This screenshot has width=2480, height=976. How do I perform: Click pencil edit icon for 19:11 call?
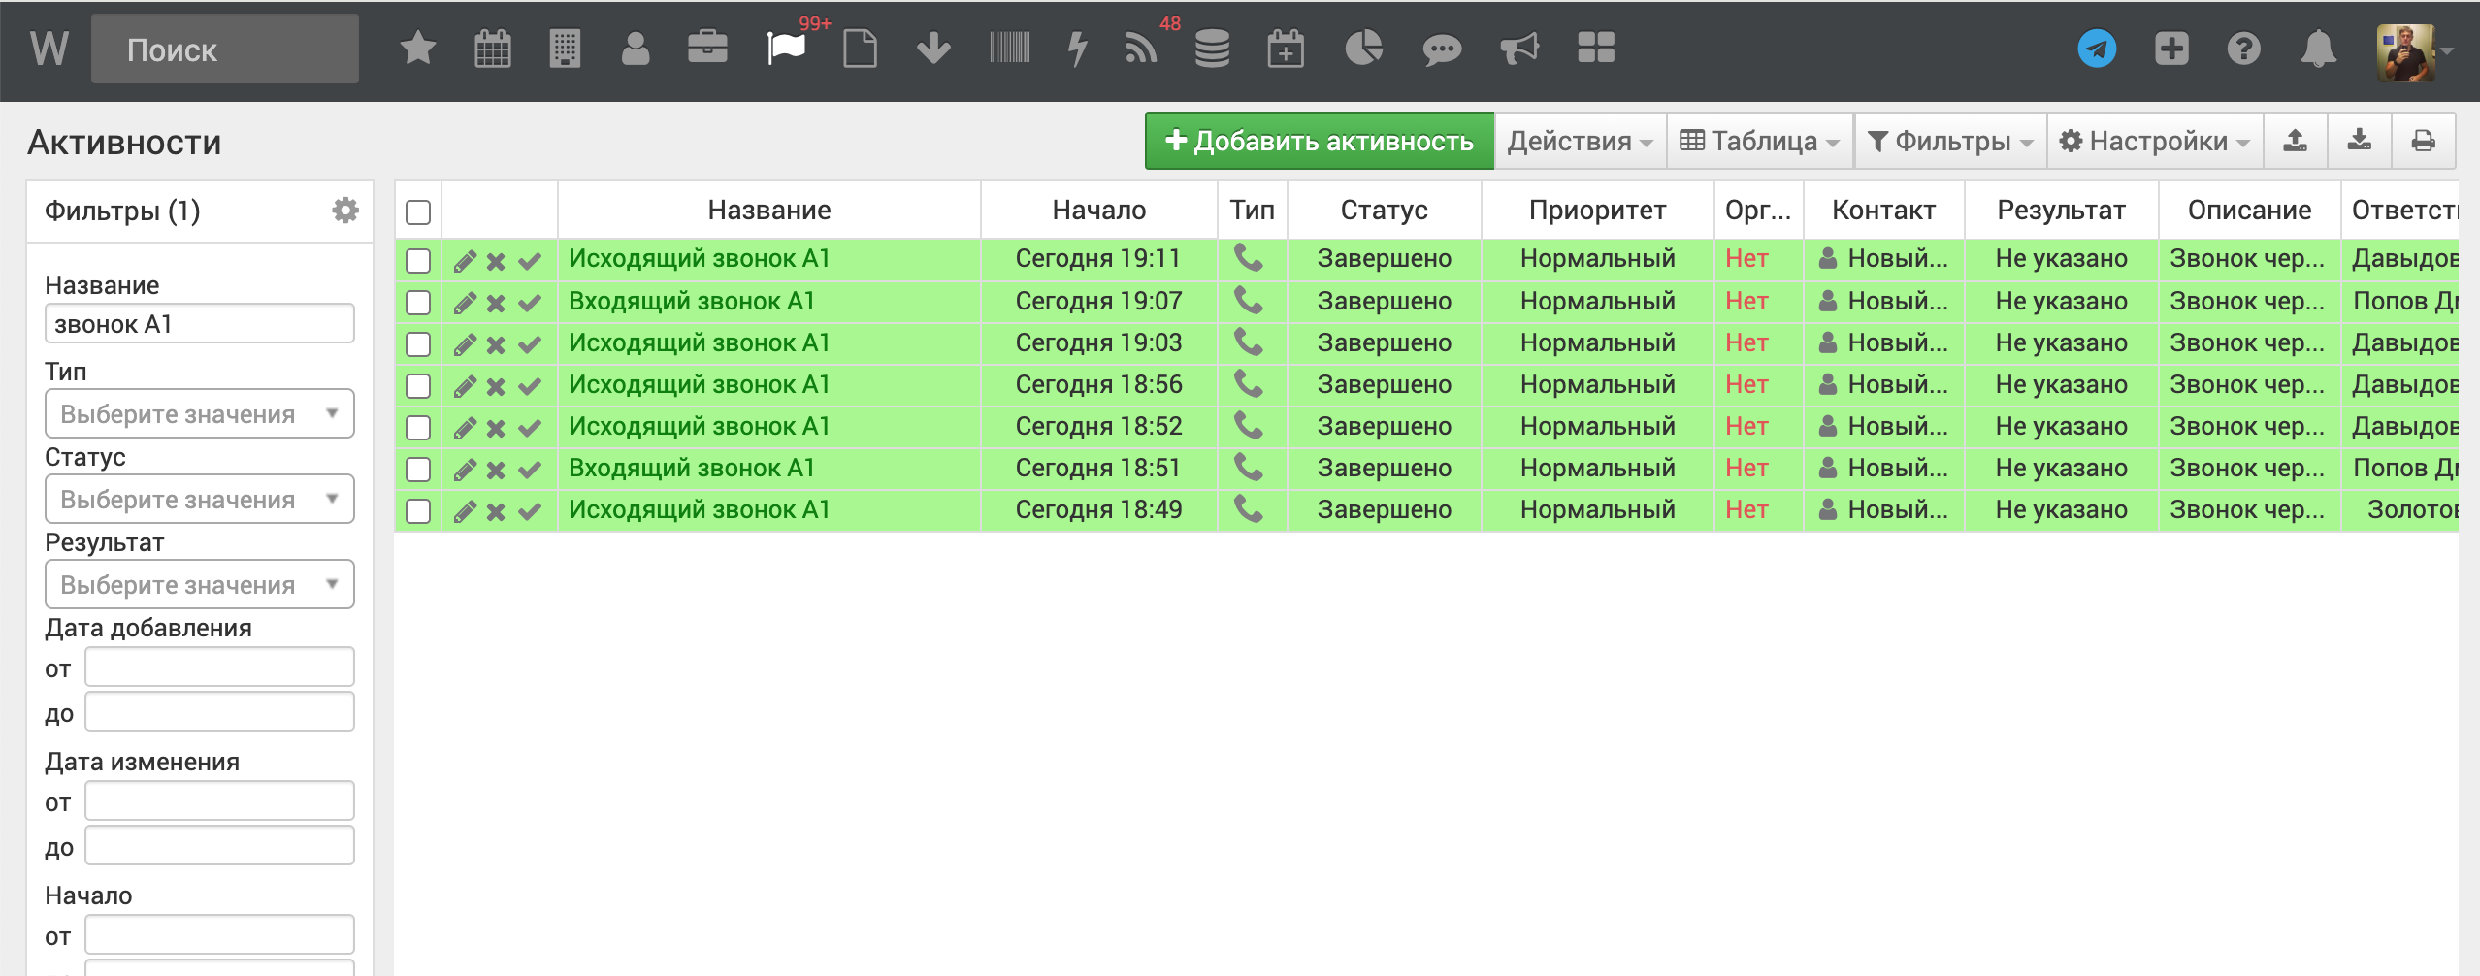click(465, 261)
